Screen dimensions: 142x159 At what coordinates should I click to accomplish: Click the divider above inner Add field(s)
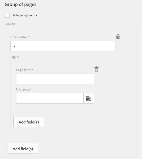point(63,114)
